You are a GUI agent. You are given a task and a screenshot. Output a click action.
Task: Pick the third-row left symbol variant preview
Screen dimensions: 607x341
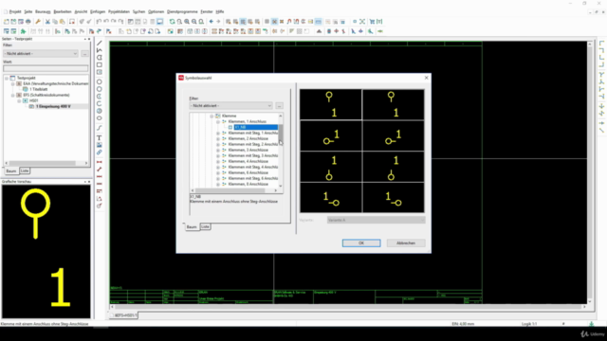pyautogui.click(x=331, y=167)
